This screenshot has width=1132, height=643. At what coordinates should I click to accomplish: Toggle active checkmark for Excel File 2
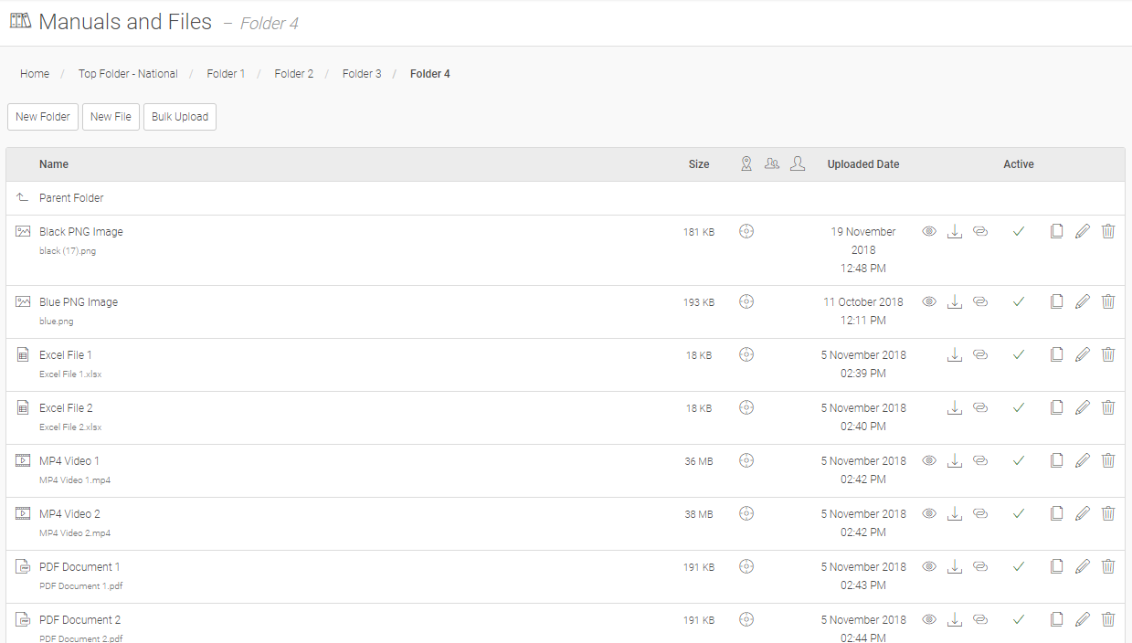(1019, 407)
